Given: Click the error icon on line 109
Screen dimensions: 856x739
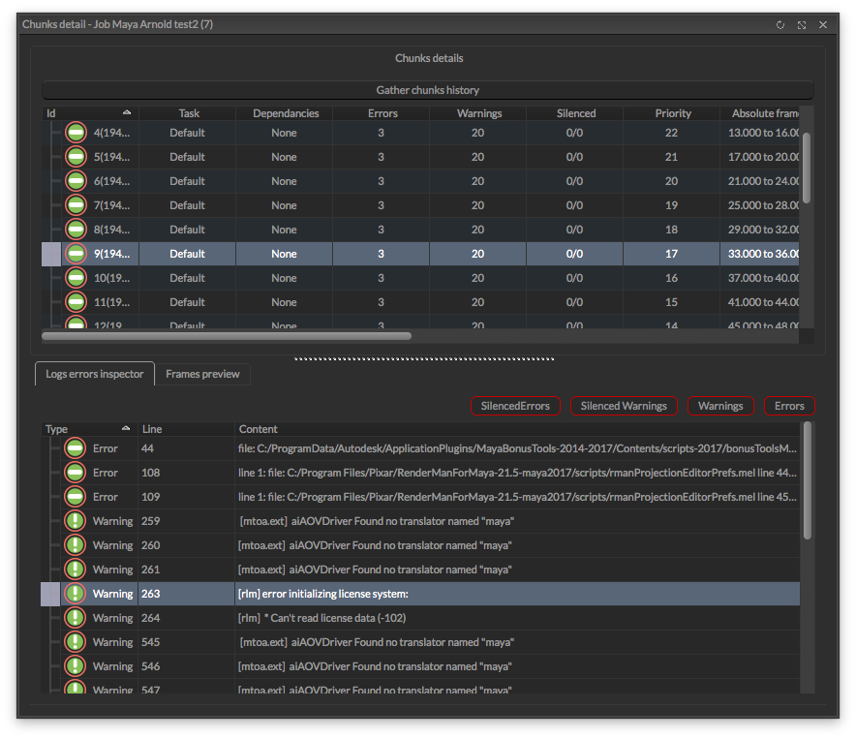Looking at the screenshot, I should [x=76, y=497].
